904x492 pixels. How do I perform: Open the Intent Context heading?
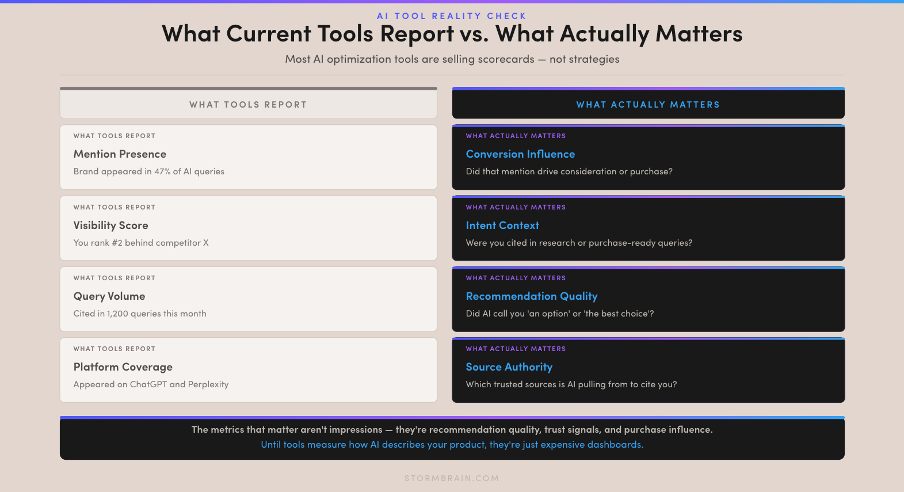[x=502, y=226]
